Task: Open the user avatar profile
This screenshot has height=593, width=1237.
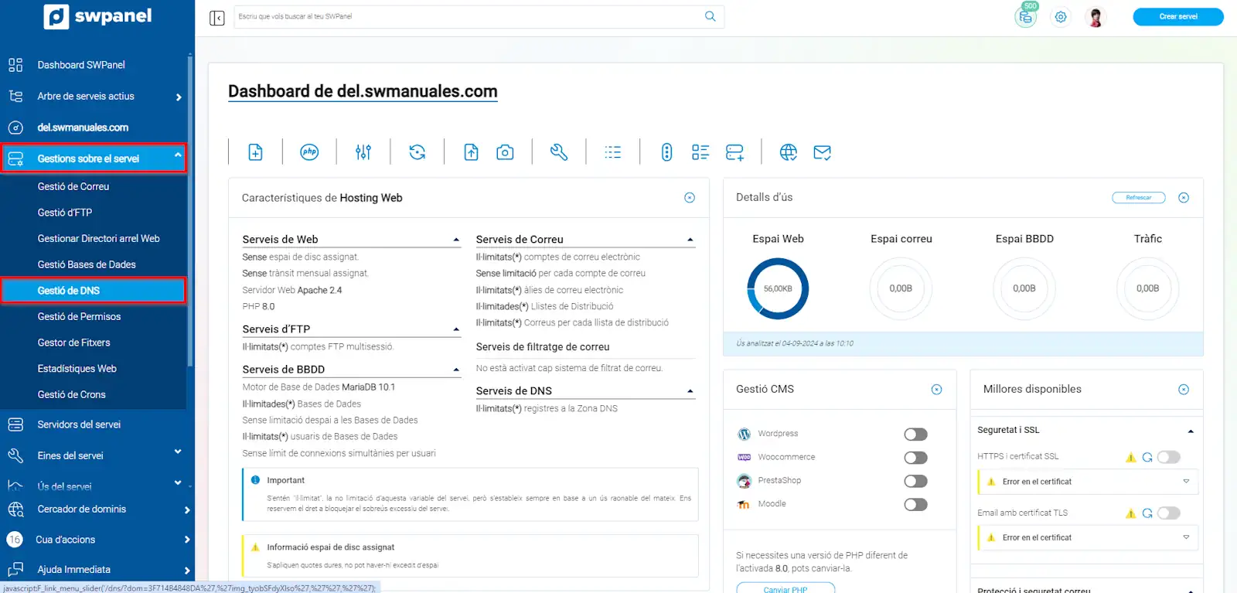Action: coord(1096,17)
